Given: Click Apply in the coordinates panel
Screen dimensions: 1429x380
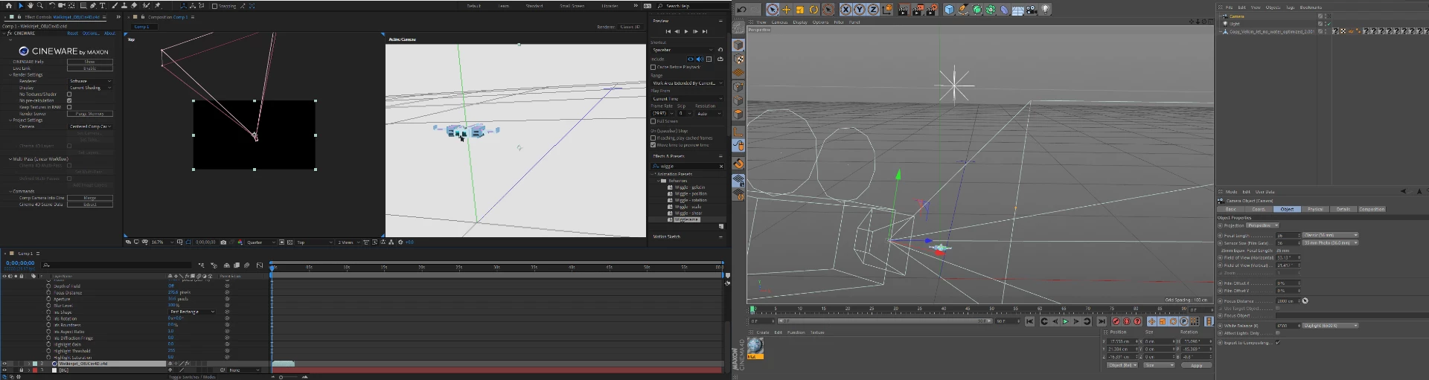Looking at the screenshot, I should click(1196, 365).
